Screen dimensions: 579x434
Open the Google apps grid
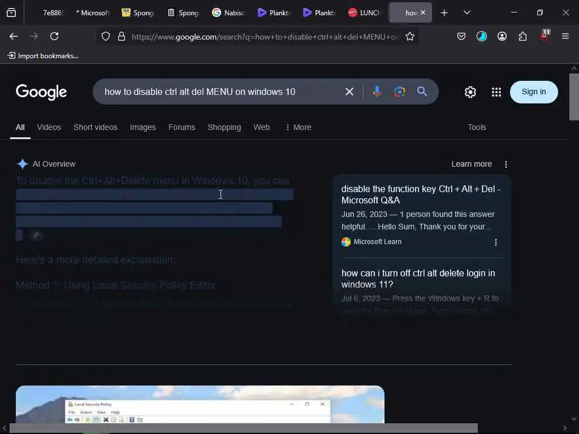point(496,92)
